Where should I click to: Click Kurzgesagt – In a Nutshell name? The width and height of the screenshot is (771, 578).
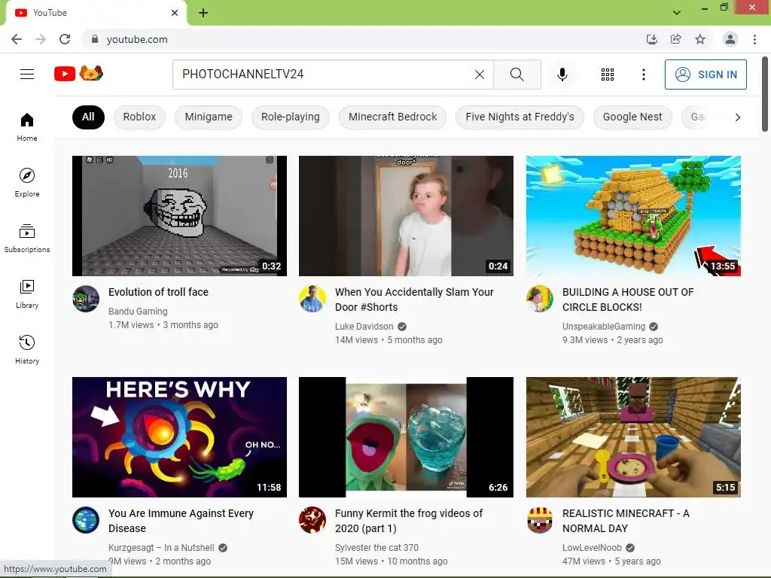tap(161, 548)
